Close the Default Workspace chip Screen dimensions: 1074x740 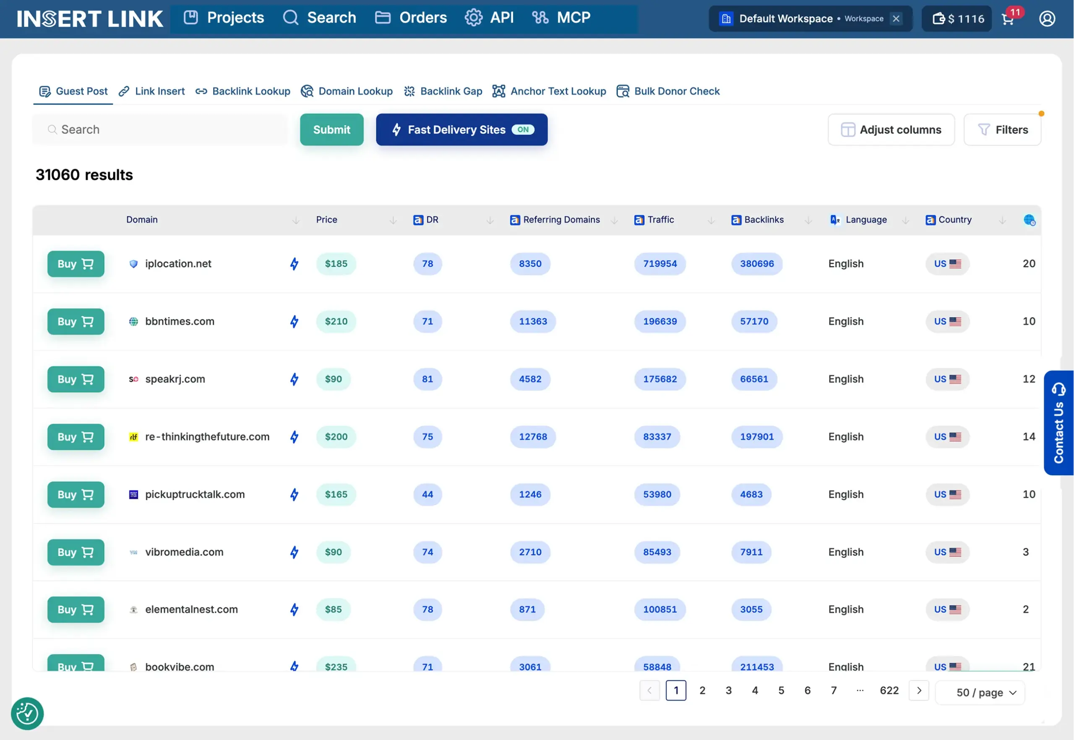coord(897,18)
